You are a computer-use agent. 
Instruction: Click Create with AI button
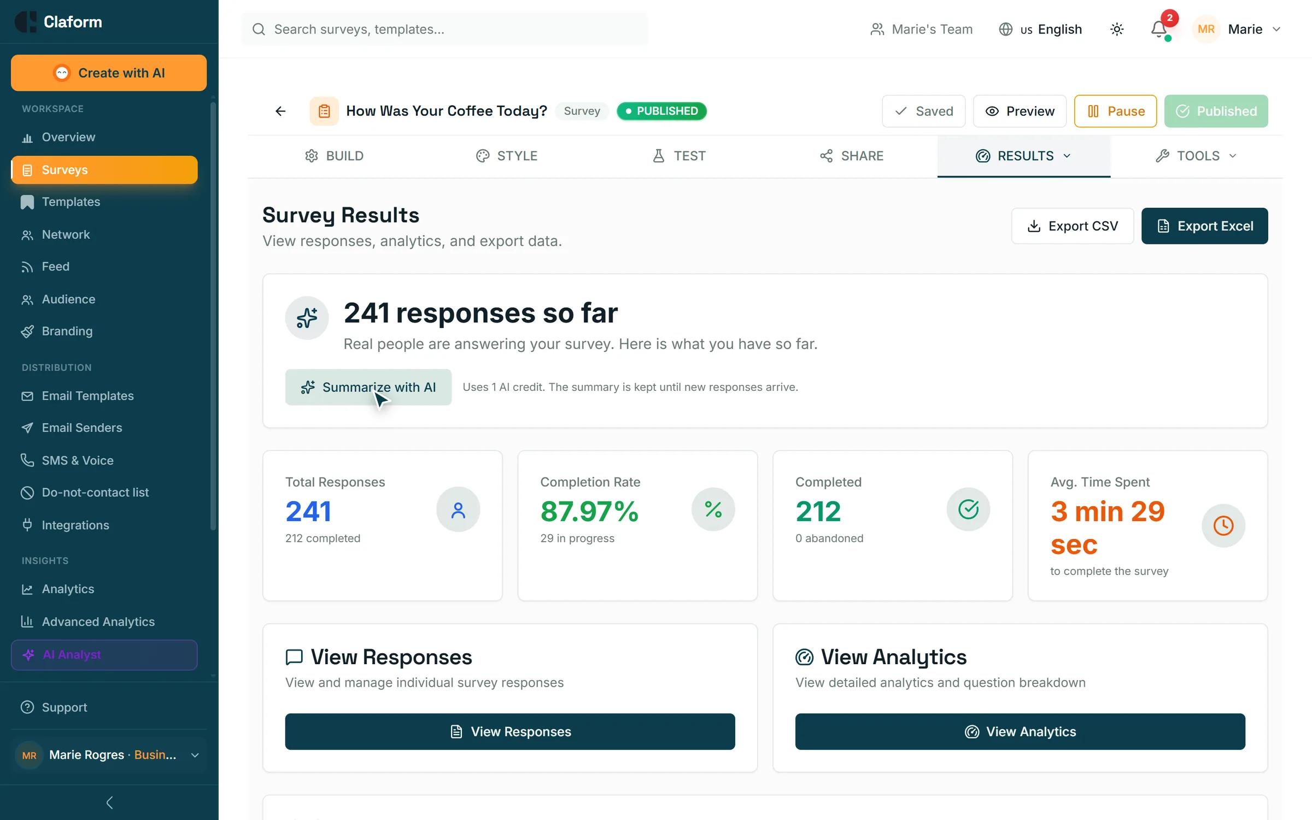109,73
